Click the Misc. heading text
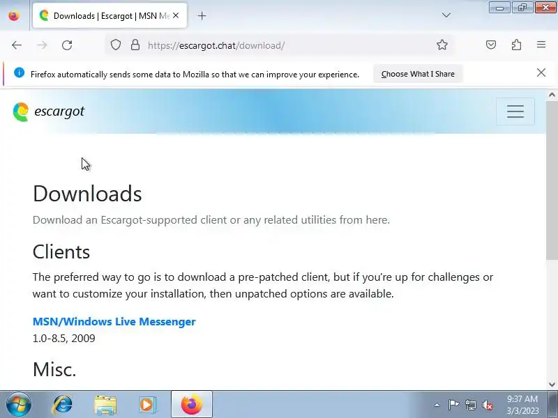 tap(54, 369)
